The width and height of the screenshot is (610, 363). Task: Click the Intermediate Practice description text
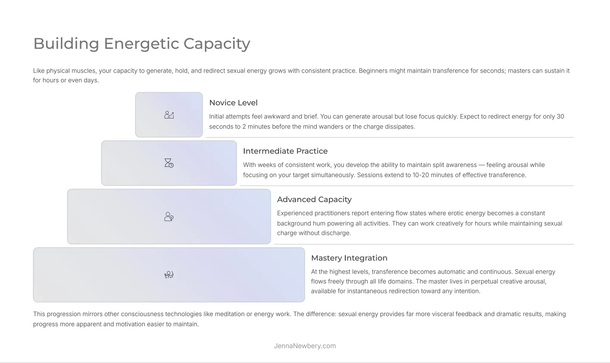coord(394,170)
